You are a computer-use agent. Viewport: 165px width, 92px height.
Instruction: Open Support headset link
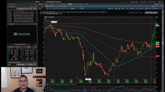click(x=143, y=2)
